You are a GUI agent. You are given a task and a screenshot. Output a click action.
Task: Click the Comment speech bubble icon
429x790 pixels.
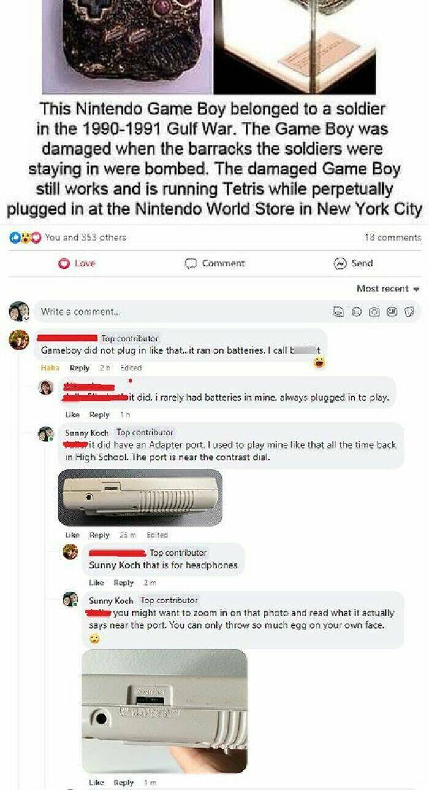tap(192, 263)
